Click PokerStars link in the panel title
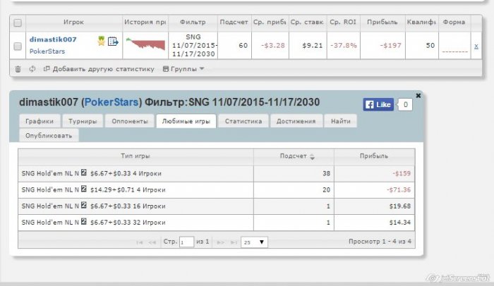Image resolution: width=494 pixels, height=286 pixels. [112, 102]
